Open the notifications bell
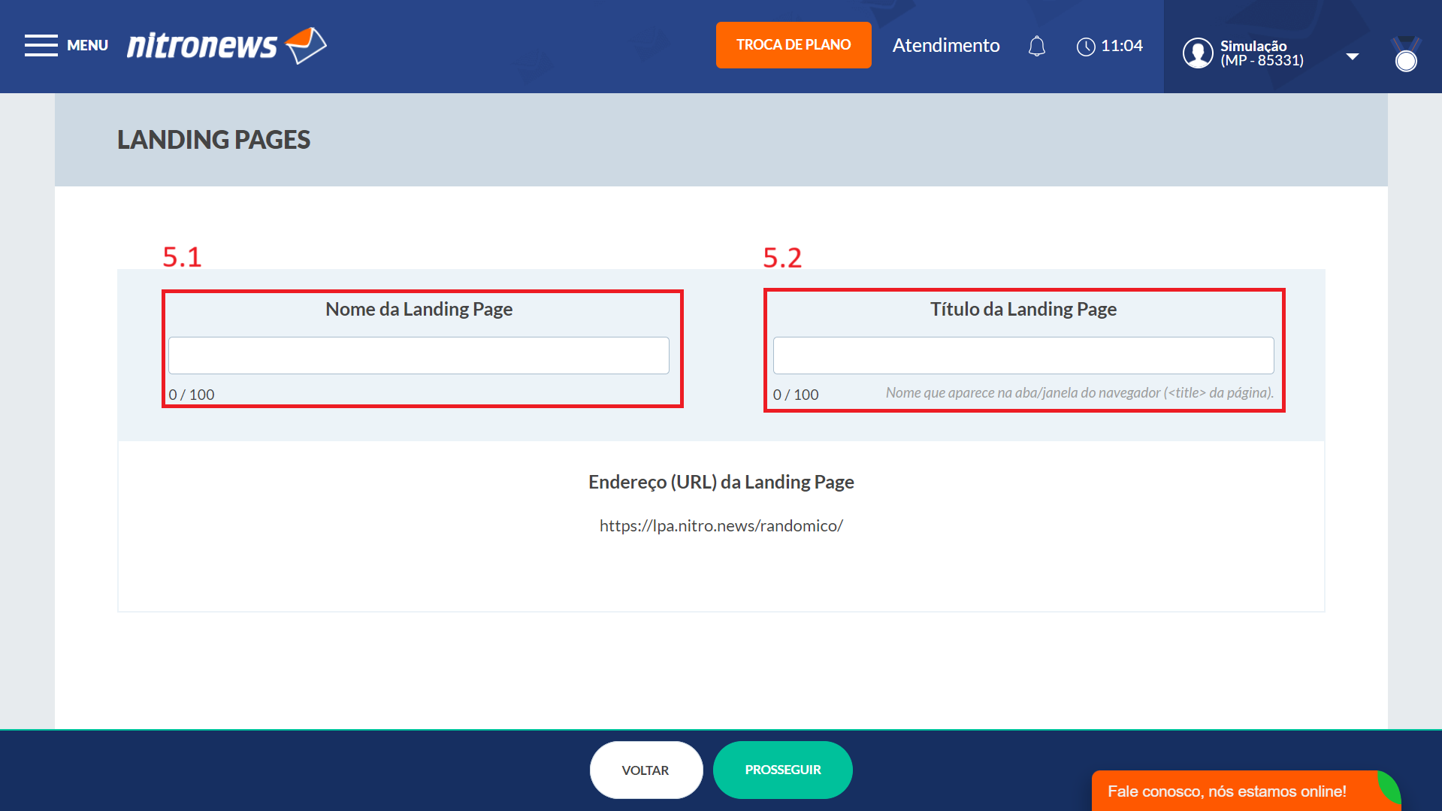 click(x=1037, y=47)
